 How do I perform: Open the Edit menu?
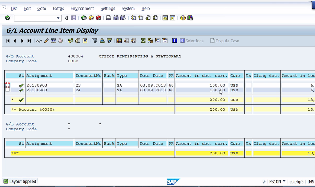[x=27, y=8]
